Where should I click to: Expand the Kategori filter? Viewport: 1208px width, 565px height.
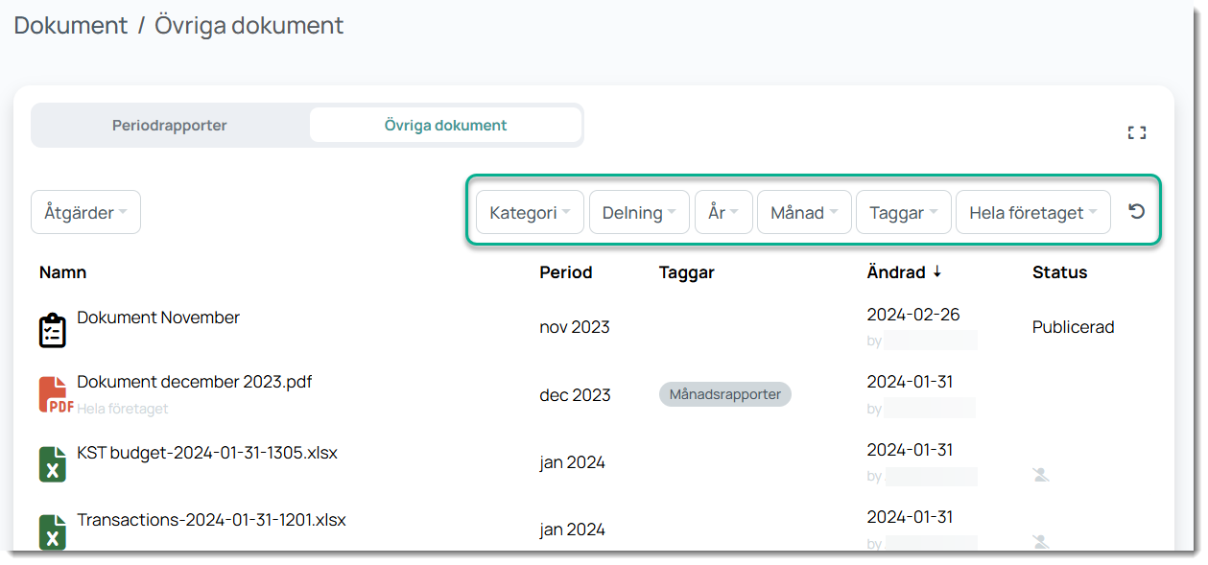(x=530, y=213)
